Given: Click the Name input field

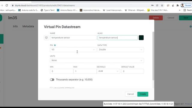Looking at the screenshot, I should pyautogui.click(x=73, y=37).
